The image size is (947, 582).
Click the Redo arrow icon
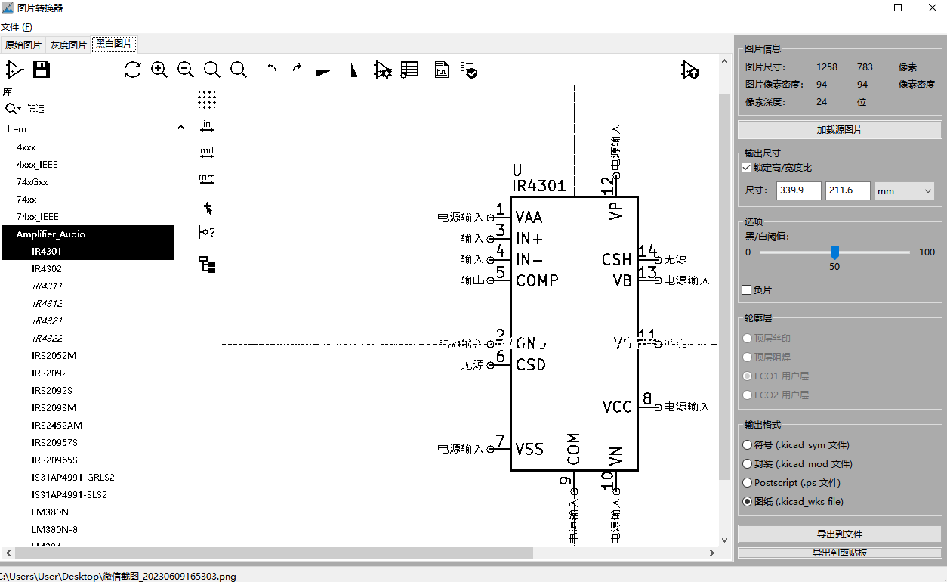pos(295,70)
